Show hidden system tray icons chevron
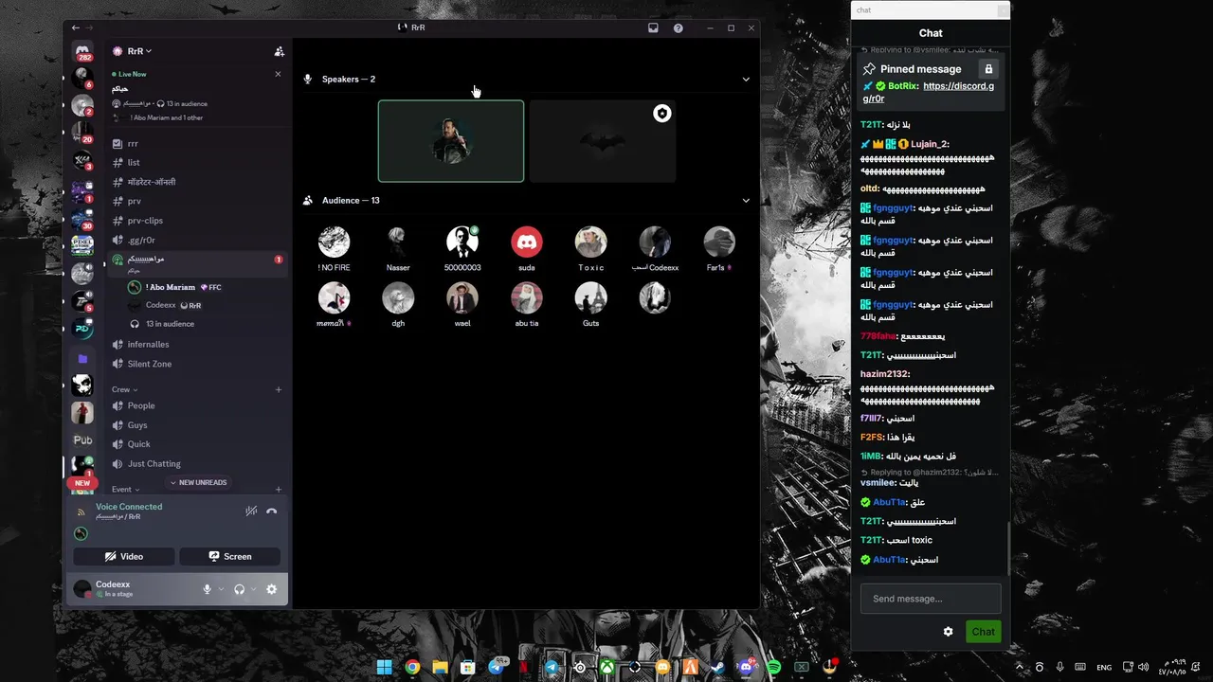1213x682 pixels. click(1020, 667)
